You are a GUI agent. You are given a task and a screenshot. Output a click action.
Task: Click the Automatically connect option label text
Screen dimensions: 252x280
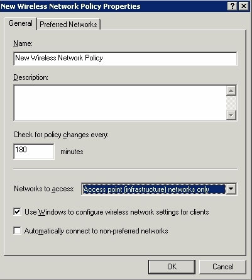click(96, 231)
